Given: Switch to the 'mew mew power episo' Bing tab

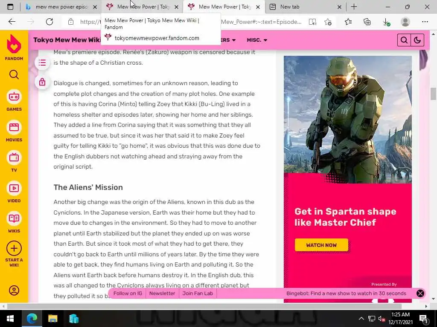Looking at the screenshot, I should pos(61,7).
